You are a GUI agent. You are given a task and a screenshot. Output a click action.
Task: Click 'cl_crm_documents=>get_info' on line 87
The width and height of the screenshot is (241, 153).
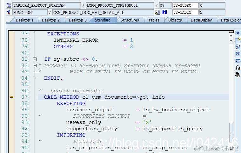(124, 97)
